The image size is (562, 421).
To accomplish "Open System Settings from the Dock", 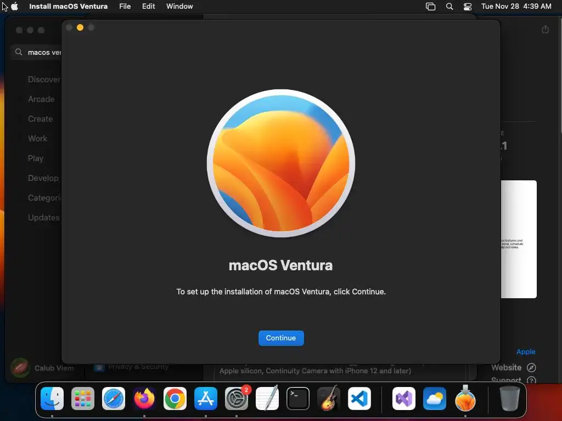I will [x=237, y=399].
